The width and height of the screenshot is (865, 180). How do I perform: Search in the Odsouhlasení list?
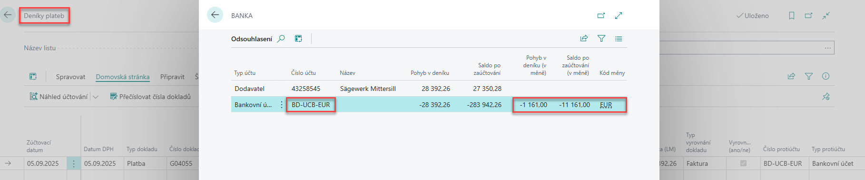(281, 39)
